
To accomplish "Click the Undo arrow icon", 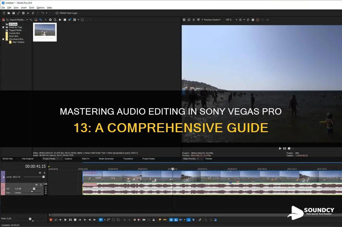I will (43, 13).
